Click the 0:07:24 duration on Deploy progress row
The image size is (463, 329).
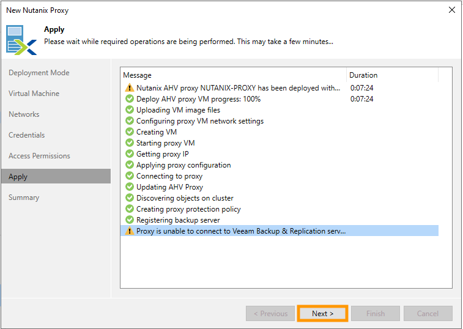coord(361,98)
